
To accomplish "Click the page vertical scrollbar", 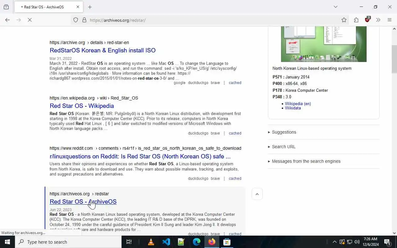I will point(394,59).
